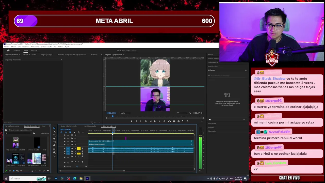The height and width of the screenshot is (183, 325).
Task: Toggle solo on audio track A1
Action: coord(79,148)
